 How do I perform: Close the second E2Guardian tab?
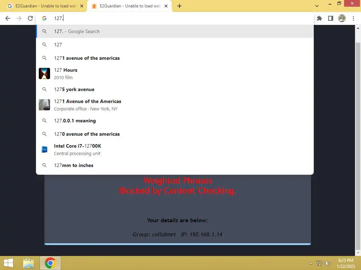pos(166,6)
